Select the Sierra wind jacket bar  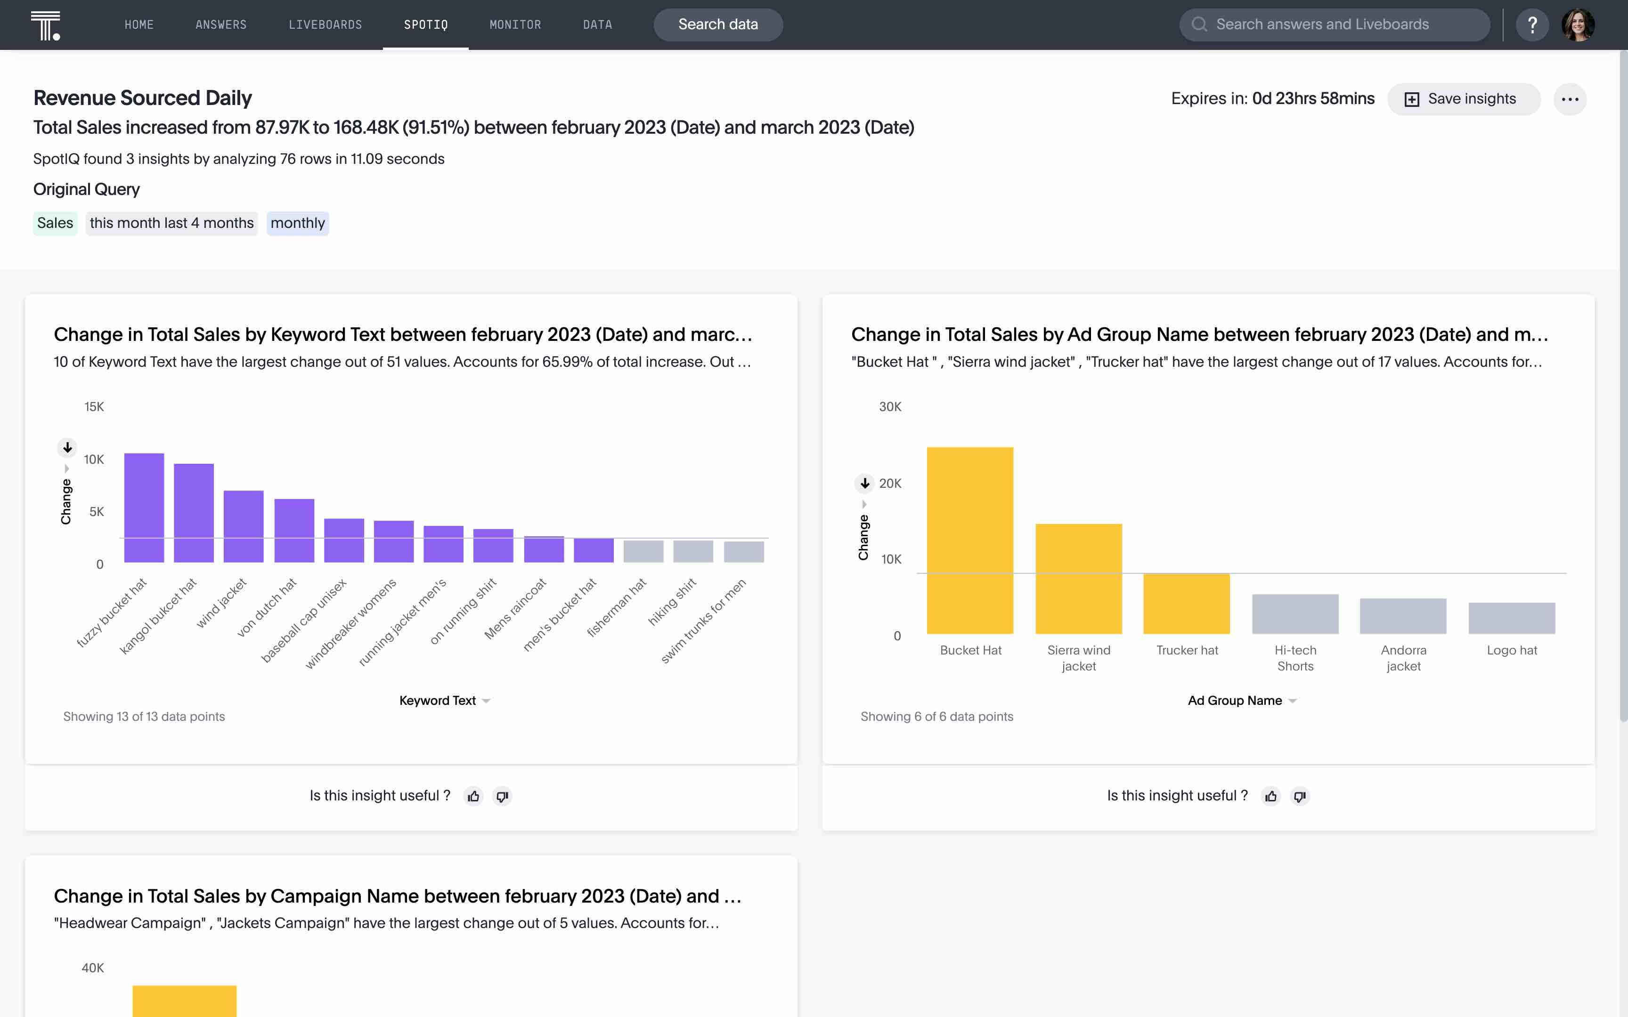click(x=1078, y=579)
